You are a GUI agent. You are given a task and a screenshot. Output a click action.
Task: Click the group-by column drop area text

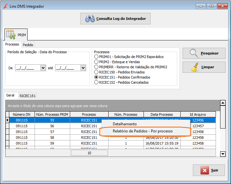tap(58, 106)
